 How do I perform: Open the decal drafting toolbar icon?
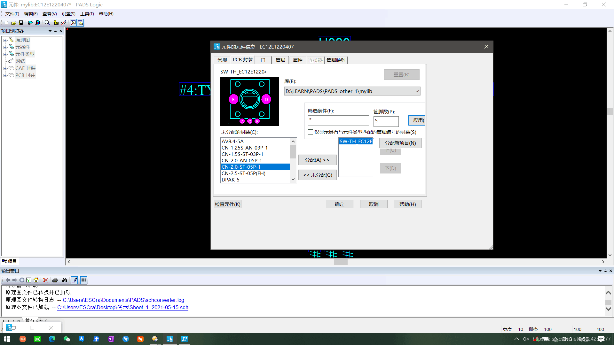click(x=57, y=23)
